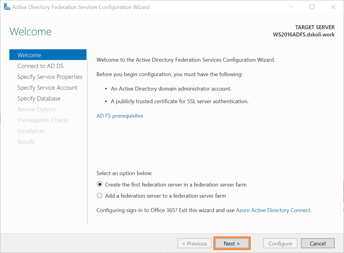Click the Welcome page heading
This screenshot has width=344, height=253.
pyautogui.click(x=30, y=32)
